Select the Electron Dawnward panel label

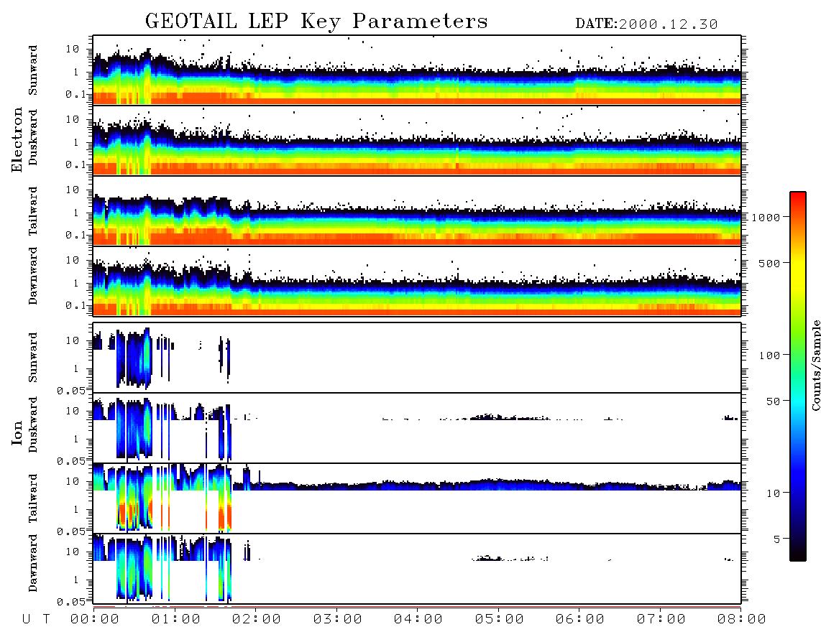pos(33,276)
